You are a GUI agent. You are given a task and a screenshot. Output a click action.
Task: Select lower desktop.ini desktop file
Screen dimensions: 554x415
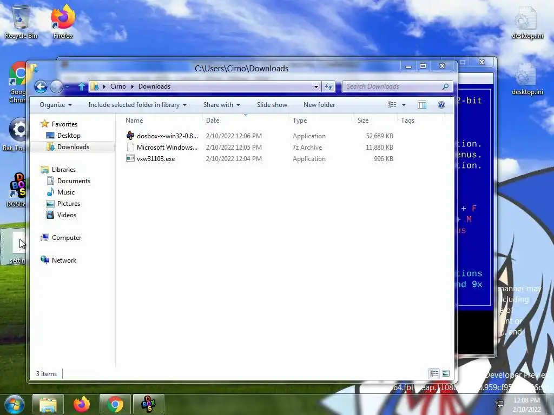pyautogui.click(x=527, y=79)
